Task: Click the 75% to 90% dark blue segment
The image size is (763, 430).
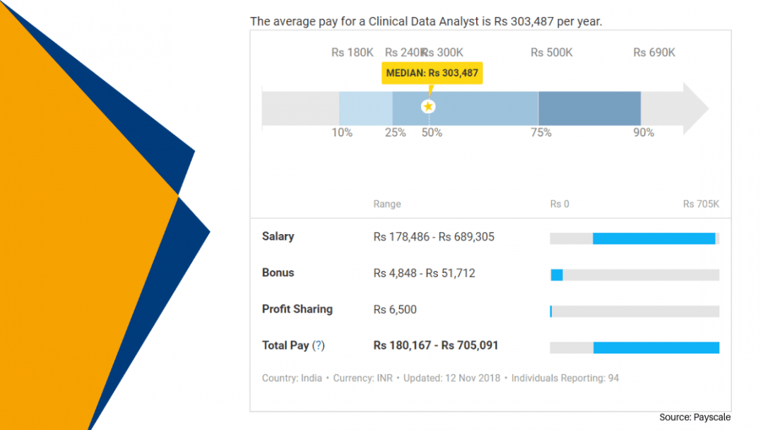Action: [x=589, y=109]
